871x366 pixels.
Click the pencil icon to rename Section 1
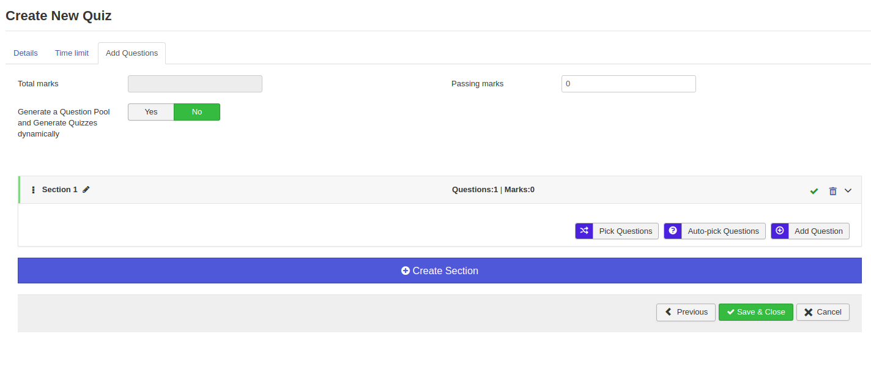click(86, 190)
